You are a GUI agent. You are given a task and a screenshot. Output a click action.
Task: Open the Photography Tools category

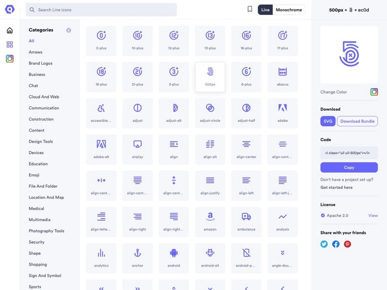tap(46, 231)
